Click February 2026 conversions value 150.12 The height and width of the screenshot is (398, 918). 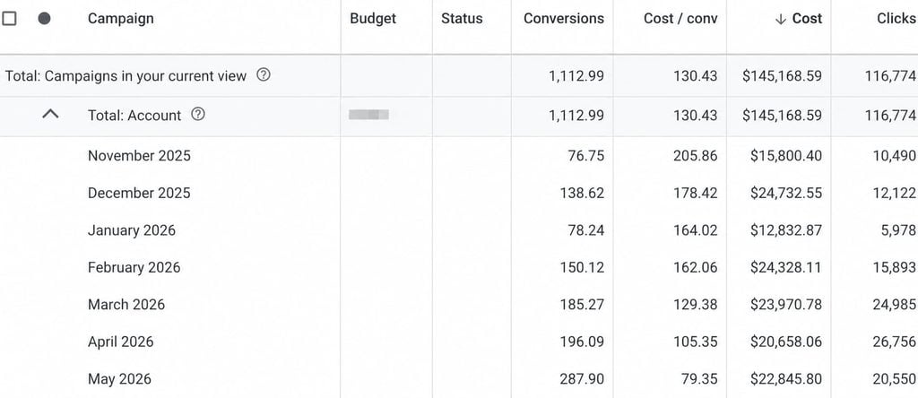(582, 267)
